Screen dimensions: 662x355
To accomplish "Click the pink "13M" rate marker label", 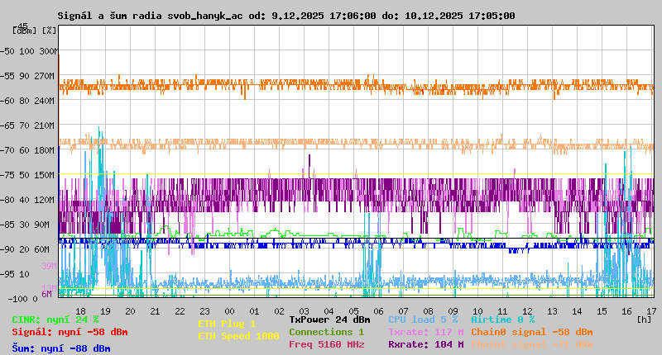I will tap(49, 287).
